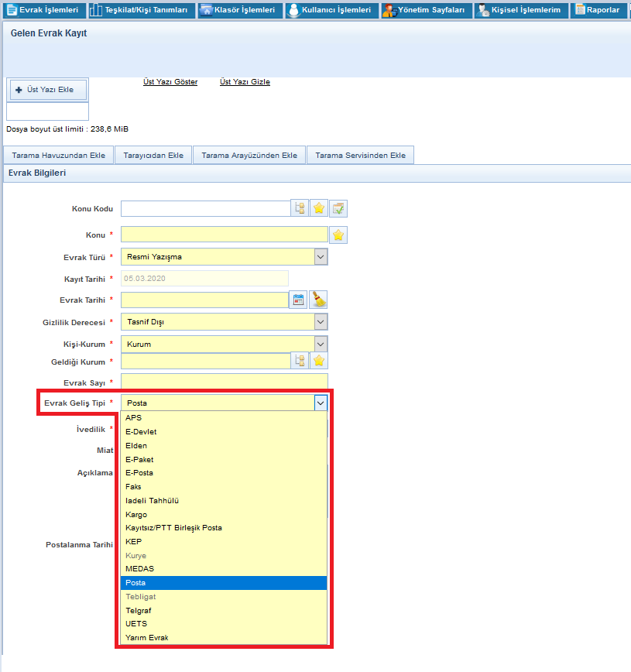This screenshot has width=631, height=672.
Task: Select E-Posta from the list
Action: point(139,473)
